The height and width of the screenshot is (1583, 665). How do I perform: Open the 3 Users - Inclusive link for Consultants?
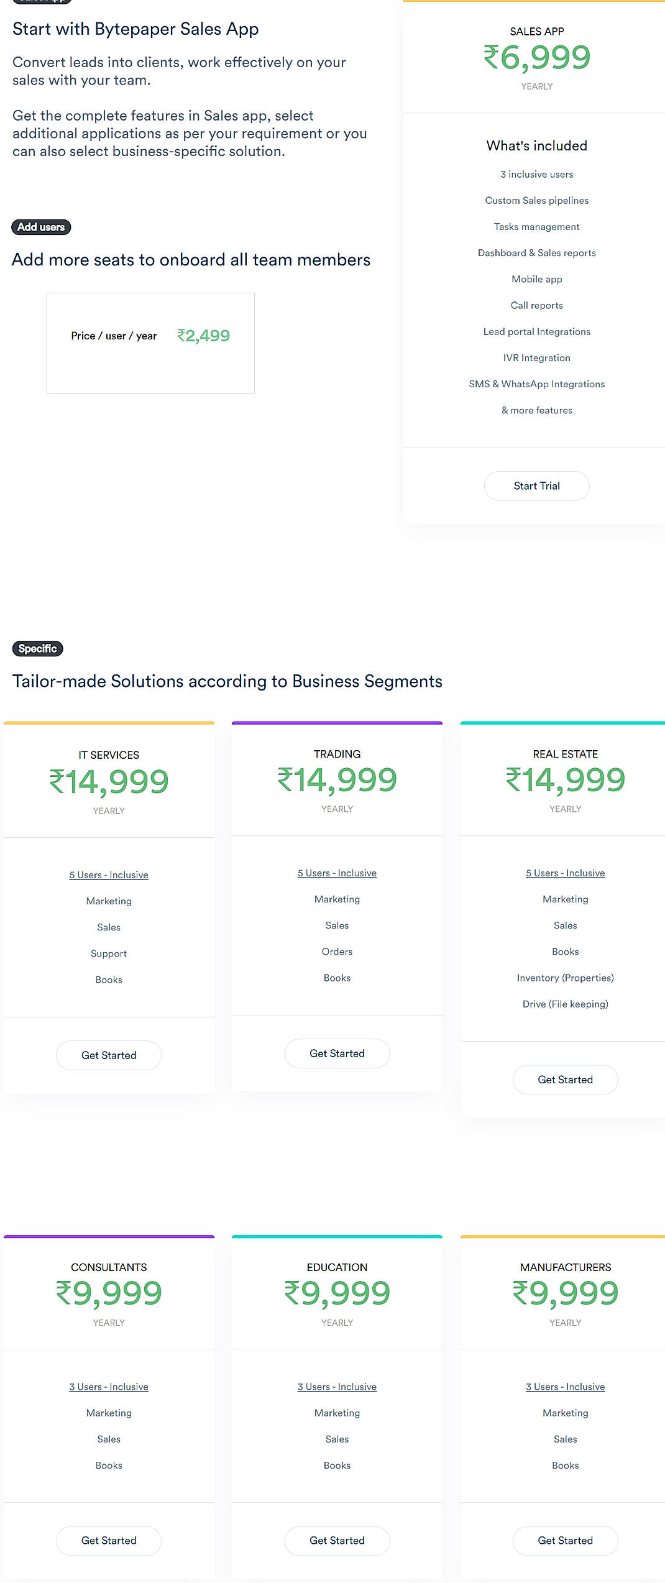[108, 1387]
